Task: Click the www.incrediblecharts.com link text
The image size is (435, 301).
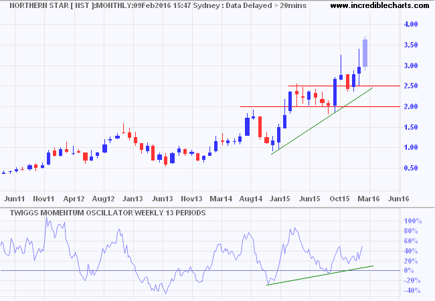Action: [380, 5]
